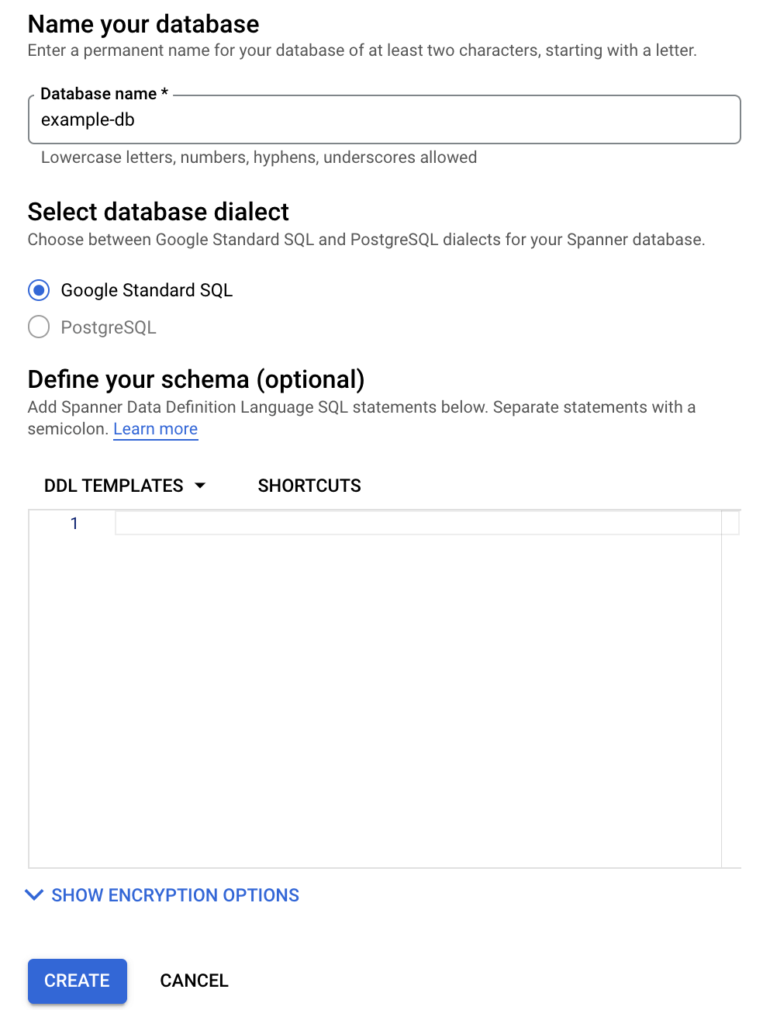763x1010 pixels.
Task: Click the SHOW ENCRYPTION OPTIONS chevron icon
Action: pyautogui.click(x=34, y=895)
